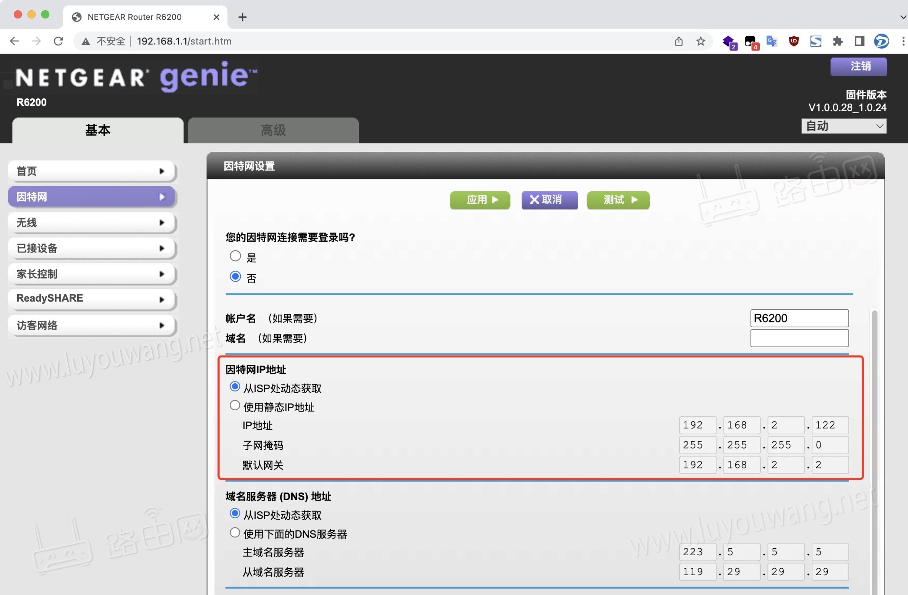Open ReadySHARE in the sidebar
Screen dimensions: 908x595
[92, 299]
